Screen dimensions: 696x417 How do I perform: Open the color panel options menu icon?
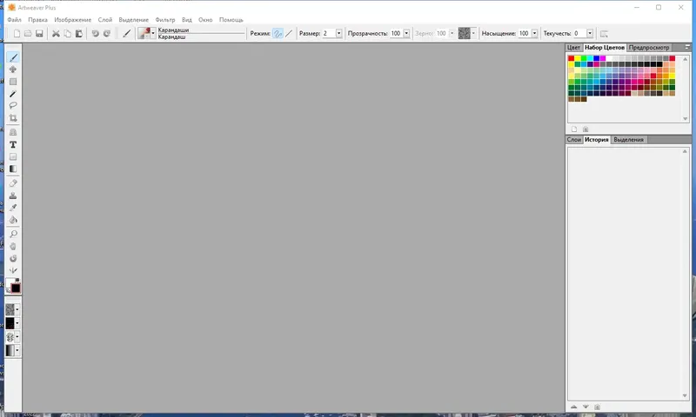pos(687,47)
